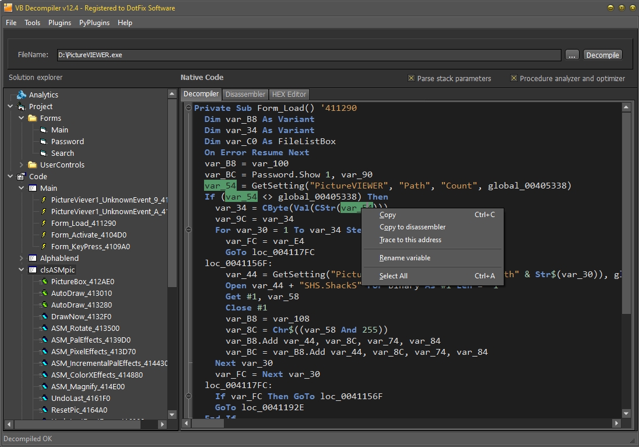
Task: Click the Code node icon
Action: point(21,177)
